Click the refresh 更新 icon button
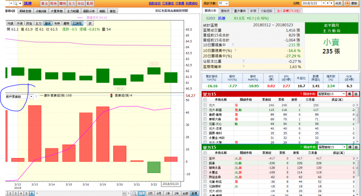This screenshot has width=361, height=196. click(x=351, y=3)
